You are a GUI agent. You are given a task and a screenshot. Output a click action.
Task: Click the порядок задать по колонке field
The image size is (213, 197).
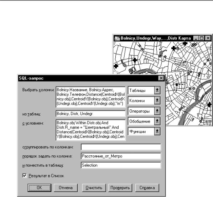(121, 156)
